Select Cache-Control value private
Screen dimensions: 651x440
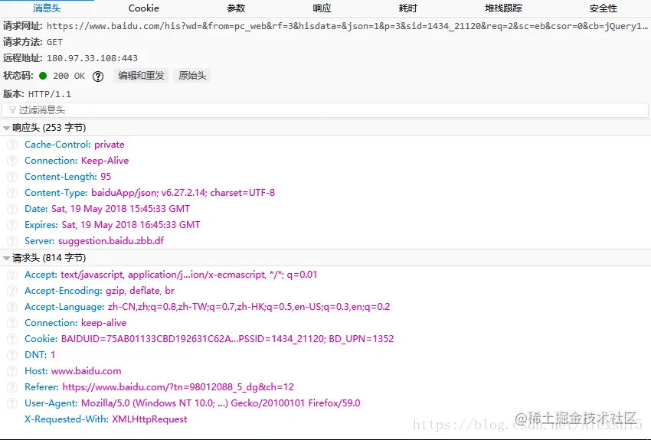click(110, 145)
